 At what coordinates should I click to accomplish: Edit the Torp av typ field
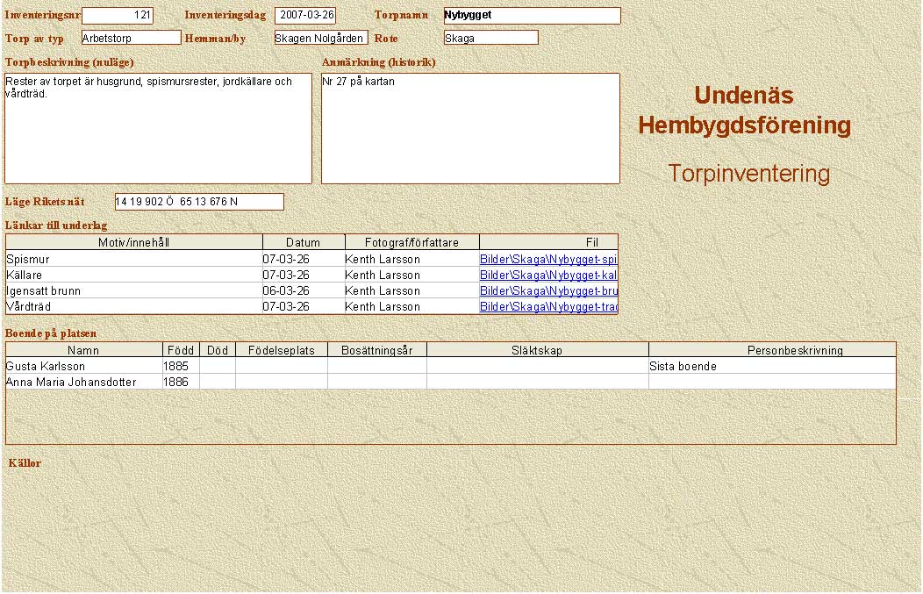[x=131, y=38]
